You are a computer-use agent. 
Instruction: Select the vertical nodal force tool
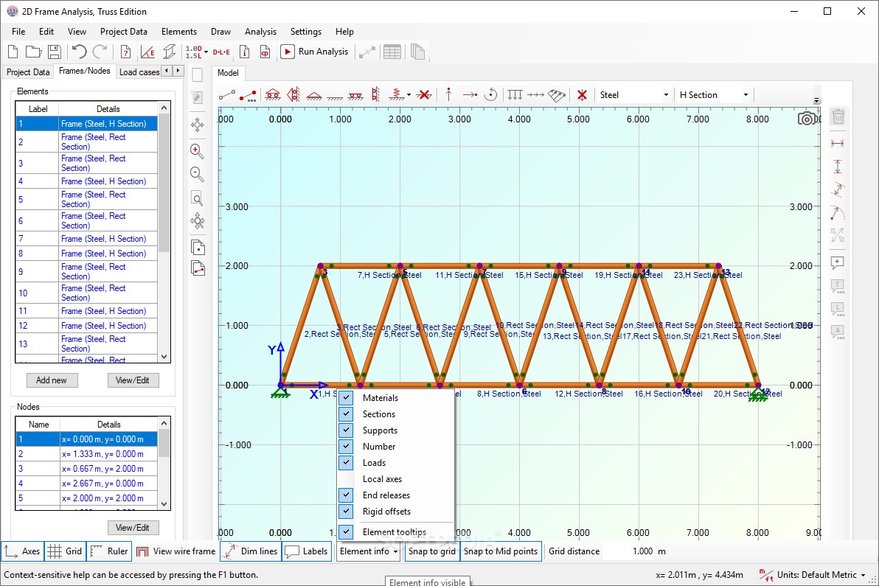448,94
